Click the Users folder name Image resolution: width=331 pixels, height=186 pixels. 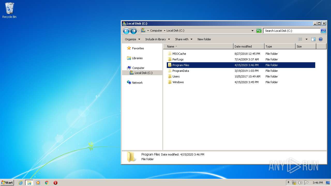click(176, 76)
